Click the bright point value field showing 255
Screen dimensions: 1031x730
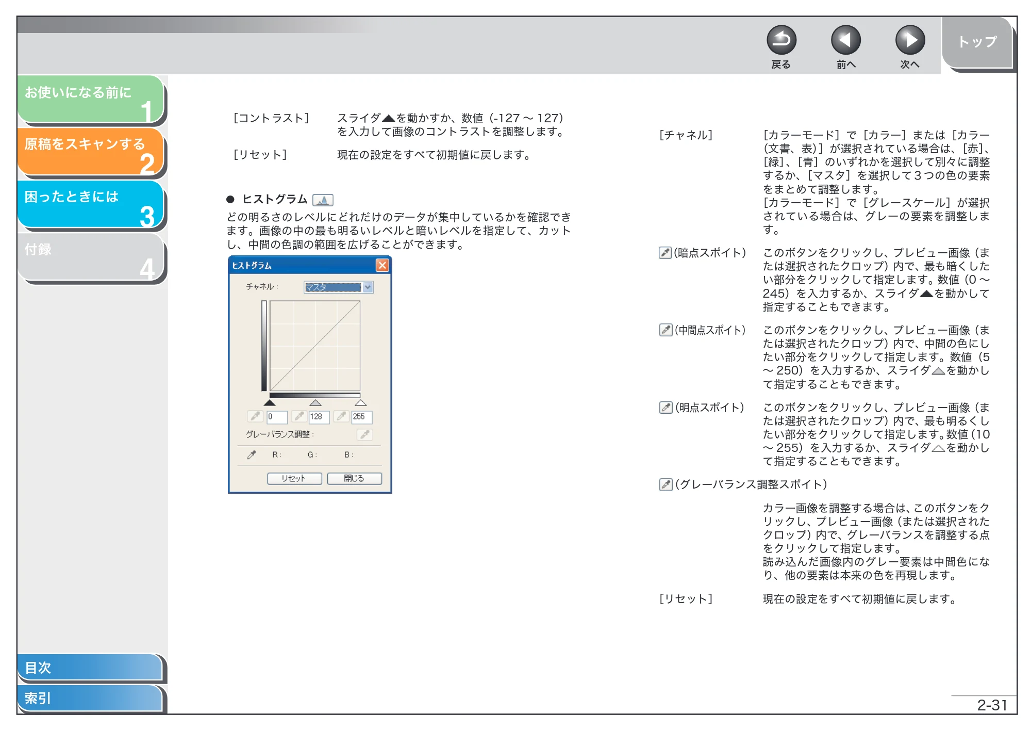coord(362,417)
